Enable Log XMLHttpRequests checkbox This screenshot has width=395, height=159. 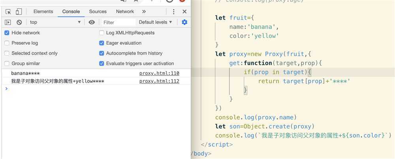[102, 33]
